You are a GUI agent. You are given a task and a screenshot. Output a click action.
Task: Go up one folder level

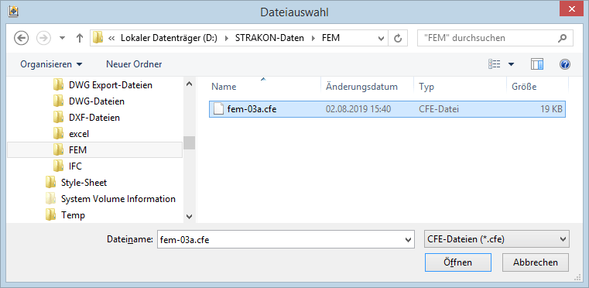pyautogui.click(x=79, y=38)
